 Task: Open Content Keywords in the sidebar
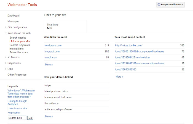[20, 45]
